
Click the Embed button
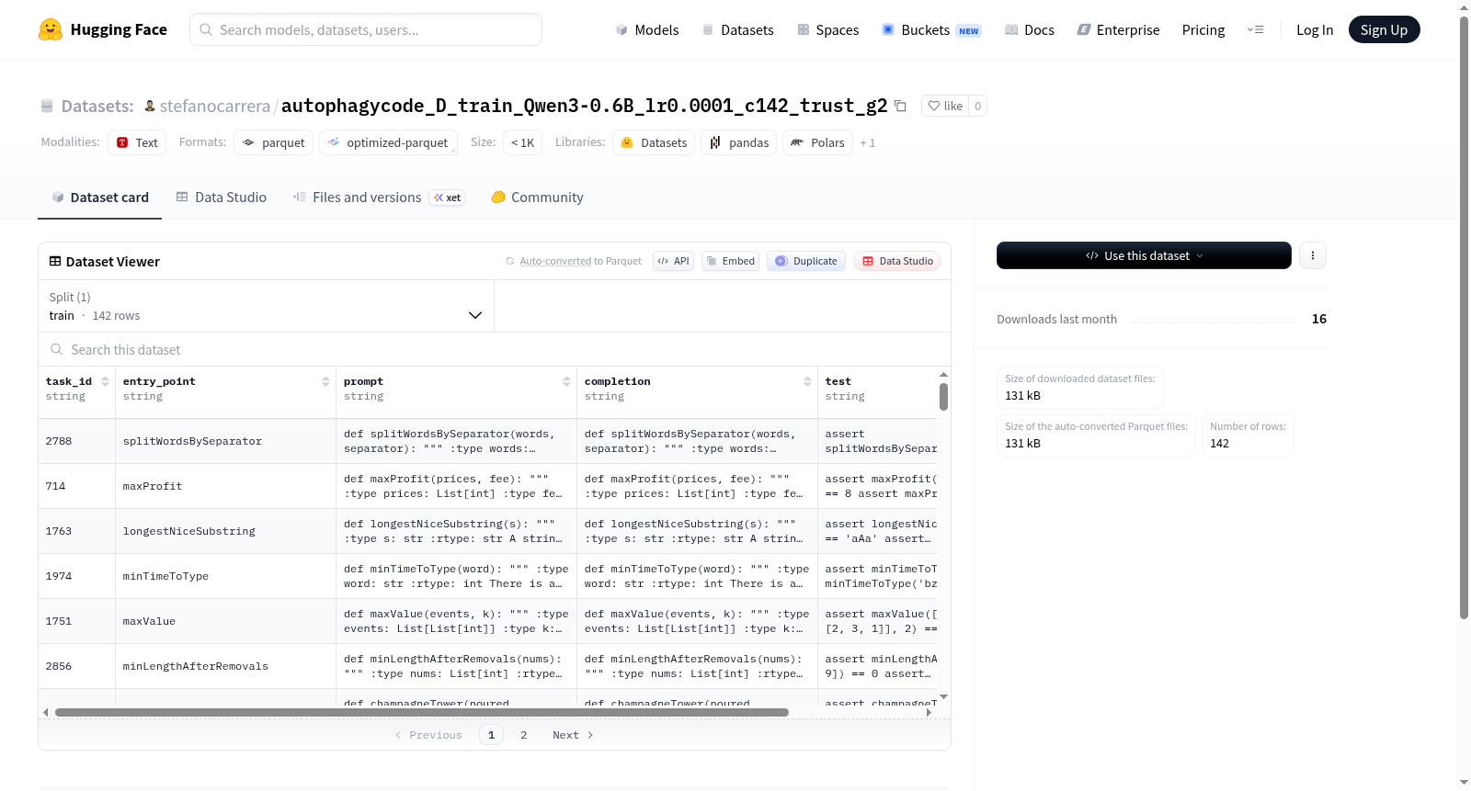coord(731,261)
